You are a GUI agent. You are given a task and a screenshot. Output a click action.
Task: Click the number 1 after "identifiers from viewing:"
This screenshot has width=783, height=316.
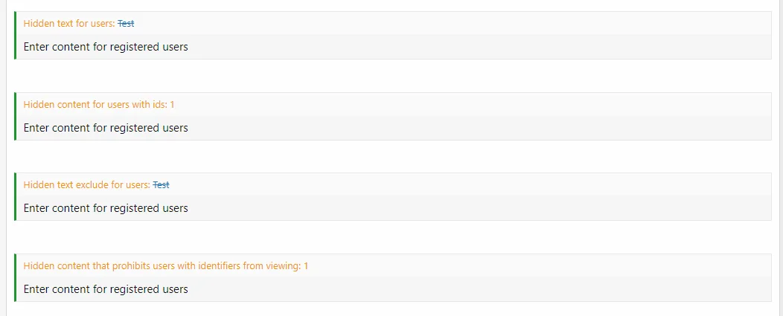tap(306, 266)
